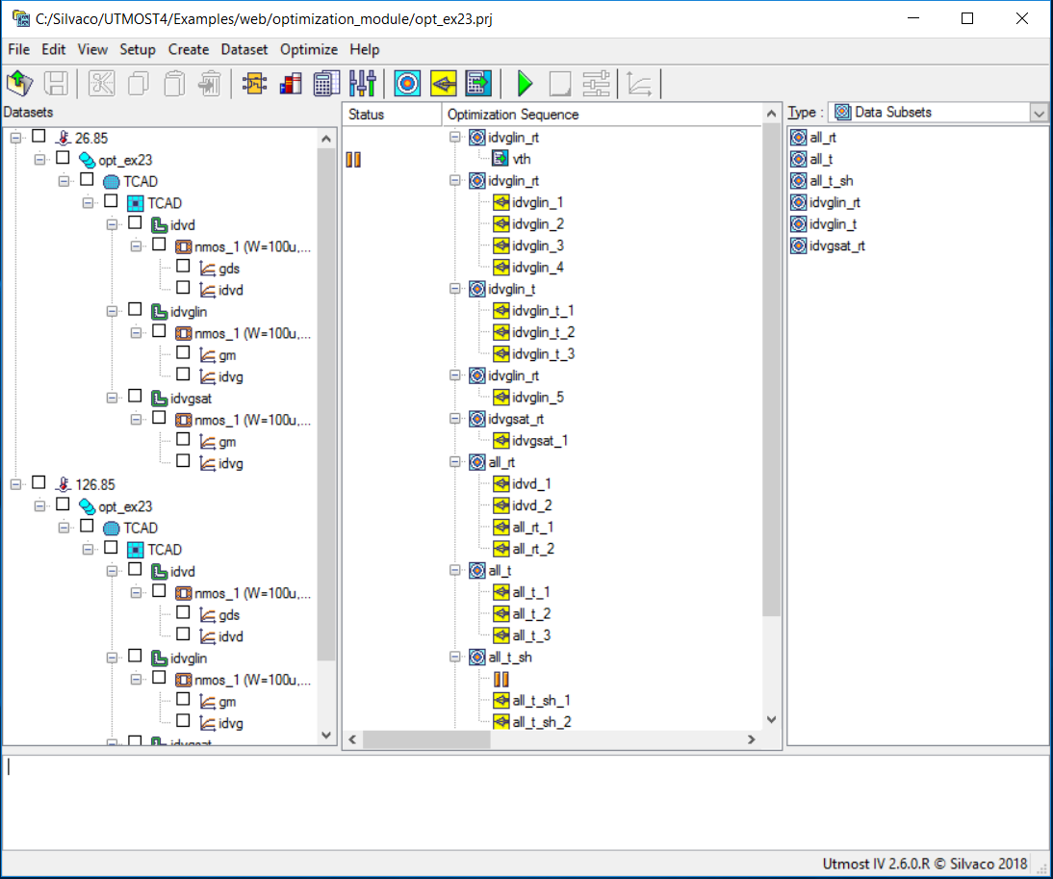Click the pause icon in Status column
The height and width of the screenshot is (879, 1053).
353,159
